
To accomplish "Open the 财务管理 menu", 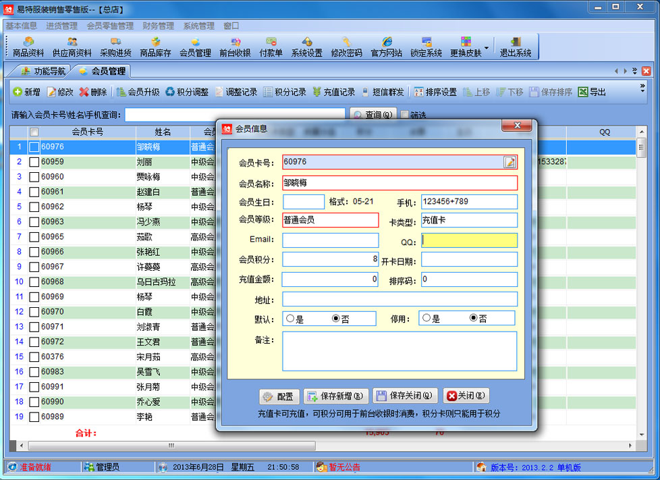I will [158, 26].
